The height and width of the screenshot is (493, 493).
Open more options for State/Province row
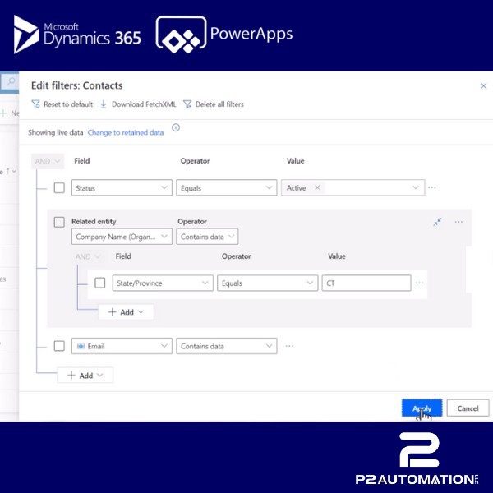point(419,283)
